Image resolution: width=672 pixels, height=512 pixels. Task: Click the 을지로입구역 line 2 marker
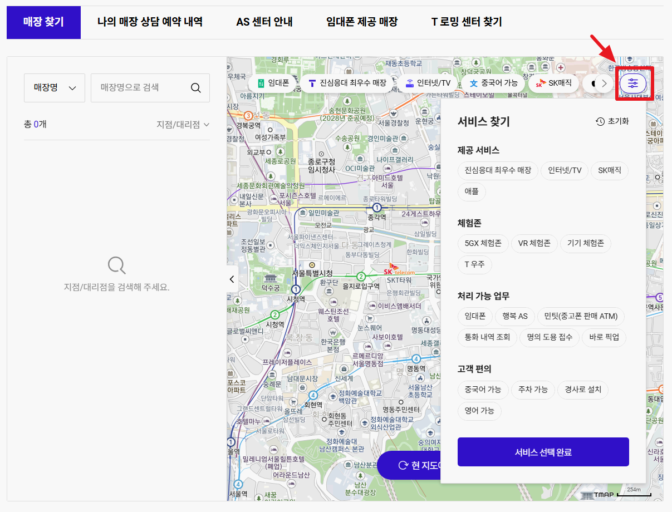pos(361,277)
